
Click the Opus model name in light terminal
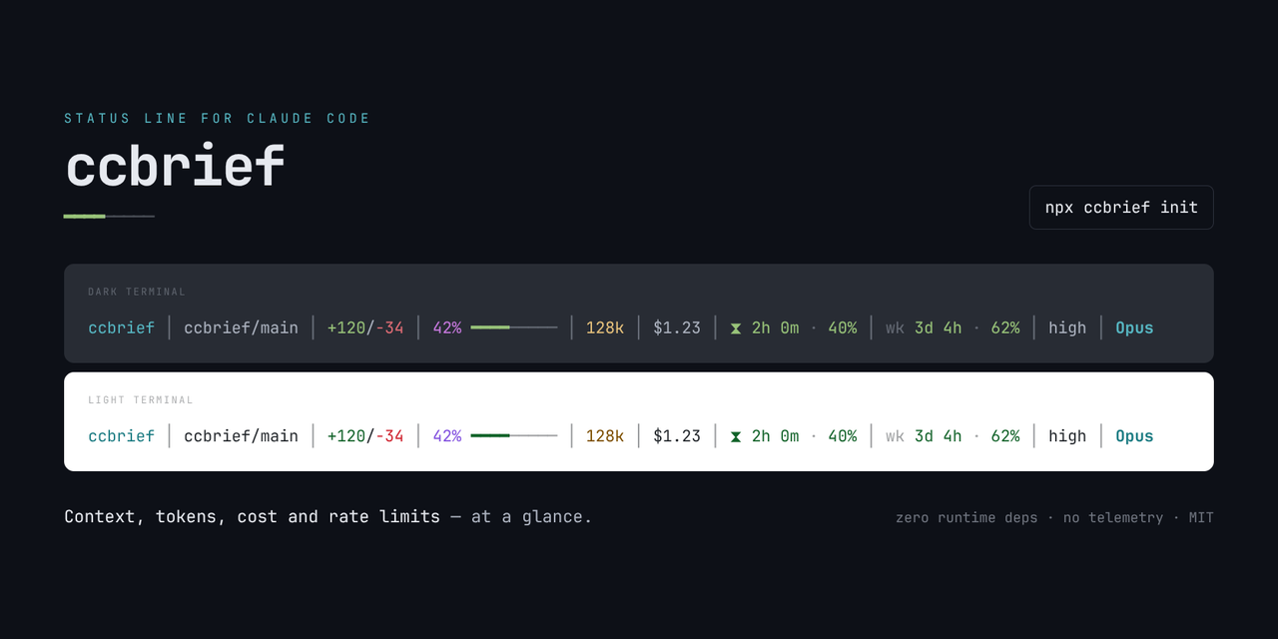(x=1134, y=436)
